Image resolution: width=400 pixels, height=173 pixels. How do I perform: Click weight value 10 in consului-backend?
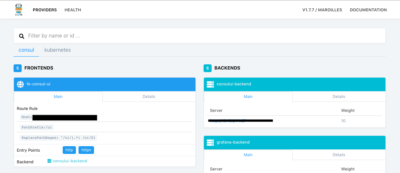[x=343, y=121]
